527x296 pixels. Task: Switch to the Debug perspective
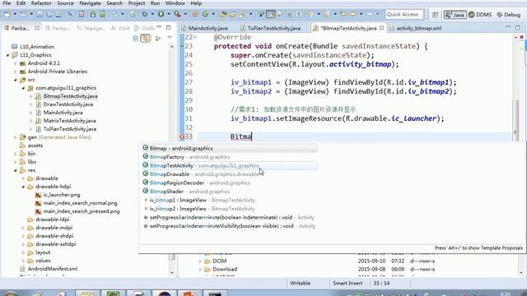509,15
